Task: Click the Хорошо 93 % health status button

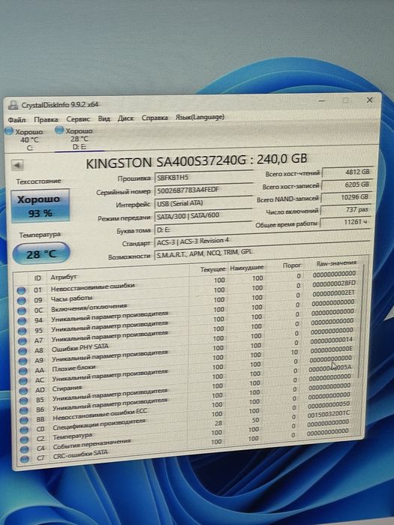Action: point(41,206)
